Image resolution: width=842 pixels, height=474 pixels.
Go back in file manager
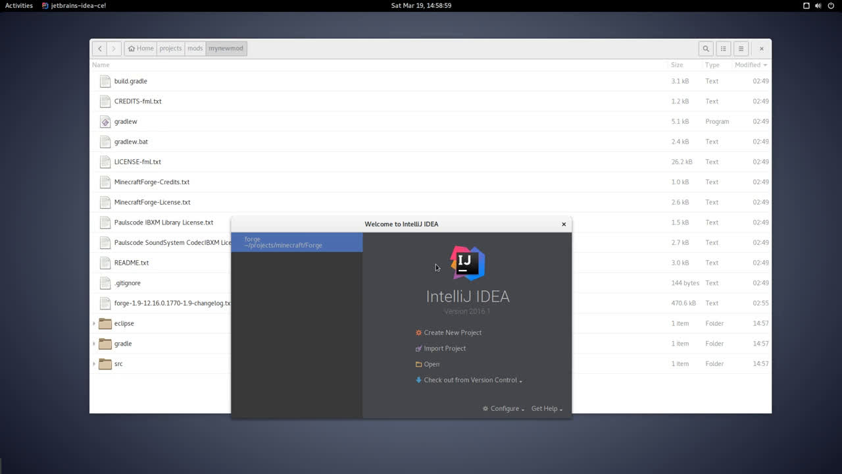100,48
